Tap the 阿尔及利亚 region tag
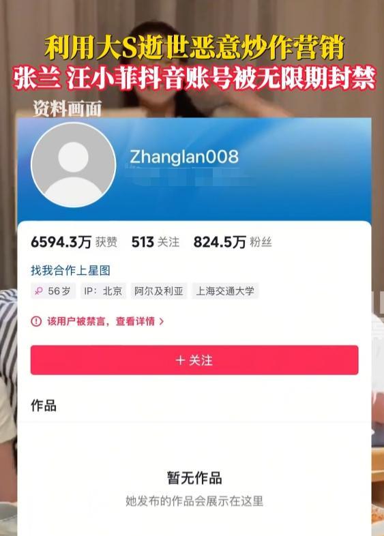The width and height of the screenshot is (384, 536). (x=159, y=291)
